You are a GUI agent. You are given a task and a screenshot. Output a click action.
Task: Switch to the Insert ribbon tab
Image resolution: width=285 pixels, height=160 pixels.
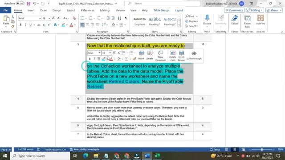pos(31,10)
